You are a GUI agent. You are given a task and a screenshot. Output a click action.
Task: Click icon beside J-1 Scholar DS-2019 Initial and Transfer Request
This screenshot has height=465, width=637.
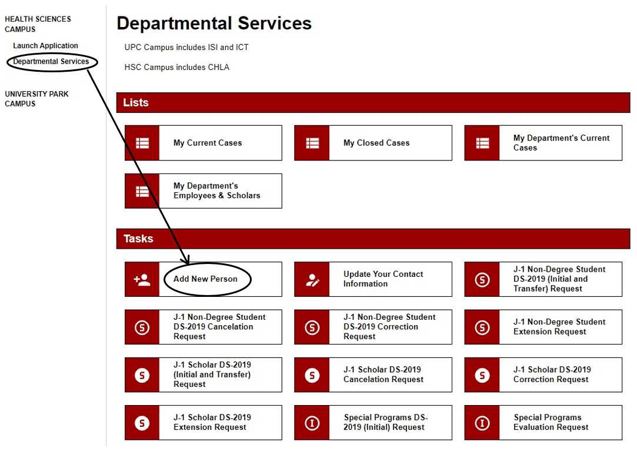tap(142, 375)
